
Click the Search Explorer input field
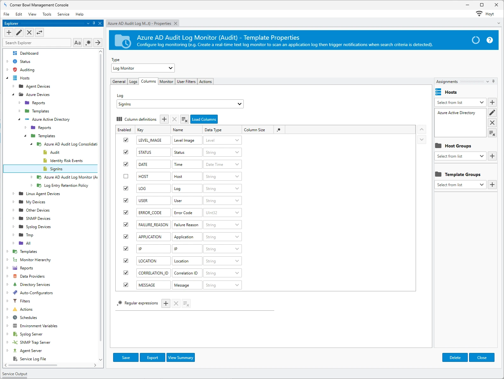tap(37, 43)
